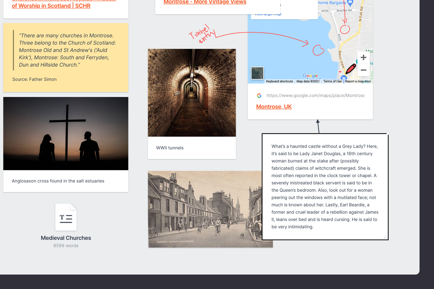The height and width of the screenshot is (289, 434).
Task: Click the red pencil drawing cursor icon
Action: (x=351, y=69)
